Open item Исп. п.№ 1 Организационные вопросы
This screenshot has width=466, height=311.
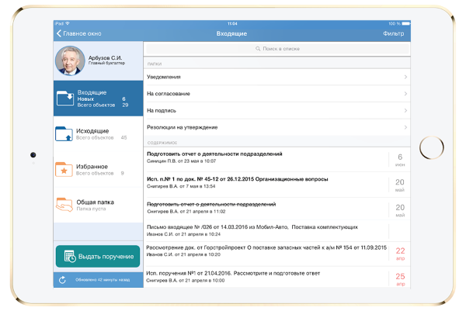pos(264,182)
